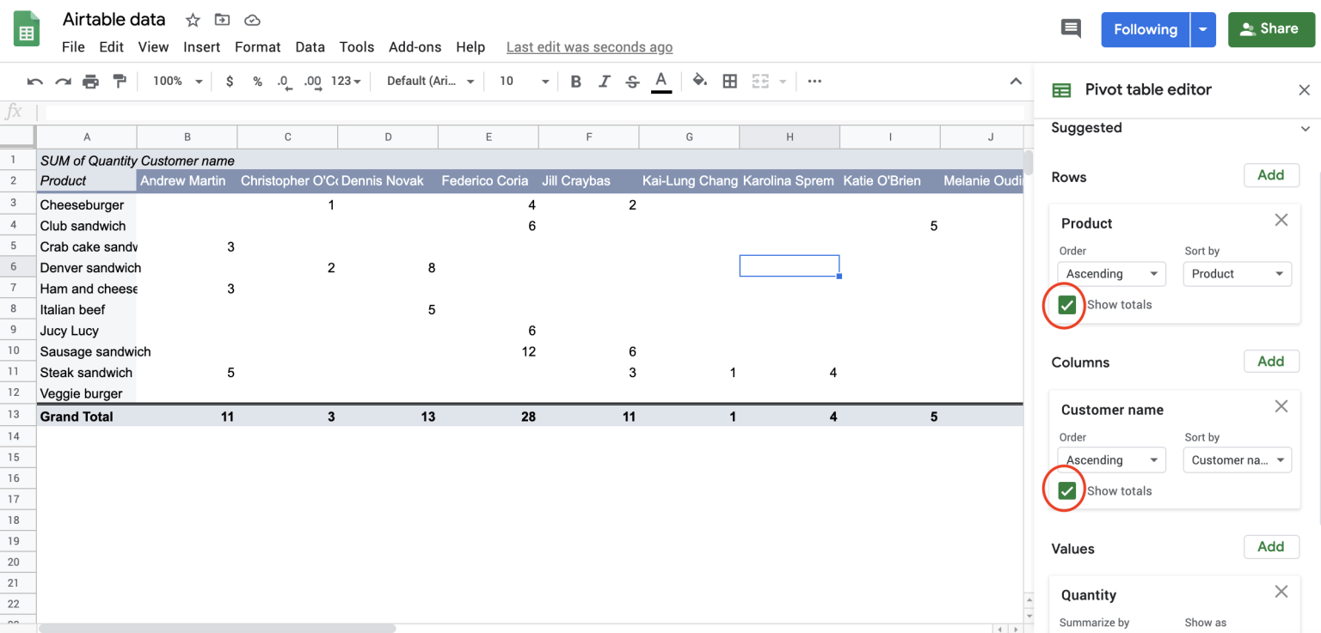Screen dimensions: 1321x633
Task: Click the Add button next to Values
Action: [x=1271, y=546]
